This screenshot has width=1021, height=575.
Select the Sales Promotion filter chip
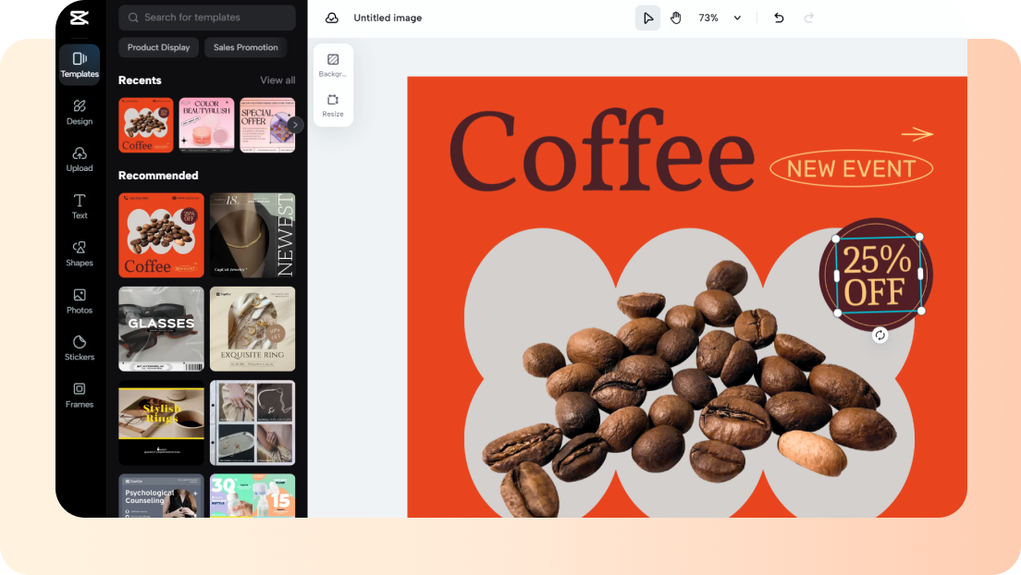coord(245,47)
